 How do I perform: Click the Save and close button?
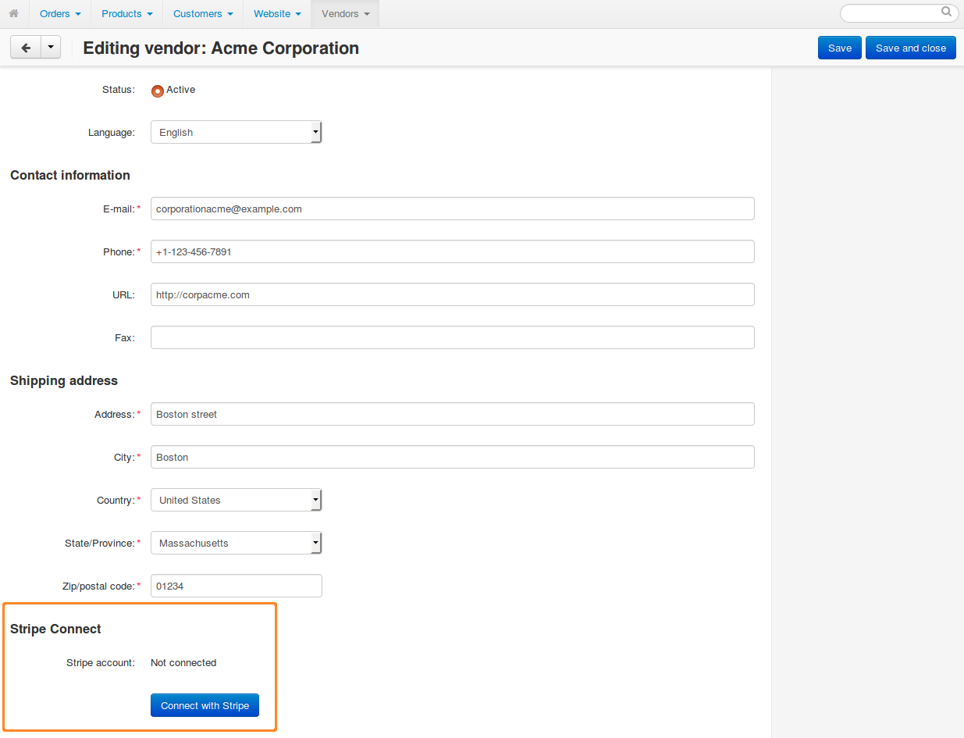click(x=911, y=48)
